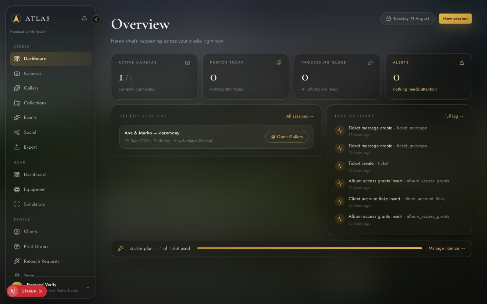Click the Manage licence link
This screenshot has height=304, width=487.
(447, 248)
